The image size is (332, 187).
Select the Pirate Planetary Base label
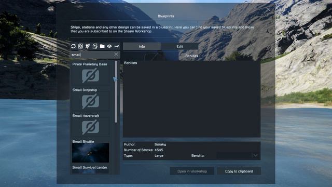(x=90, y=64)
